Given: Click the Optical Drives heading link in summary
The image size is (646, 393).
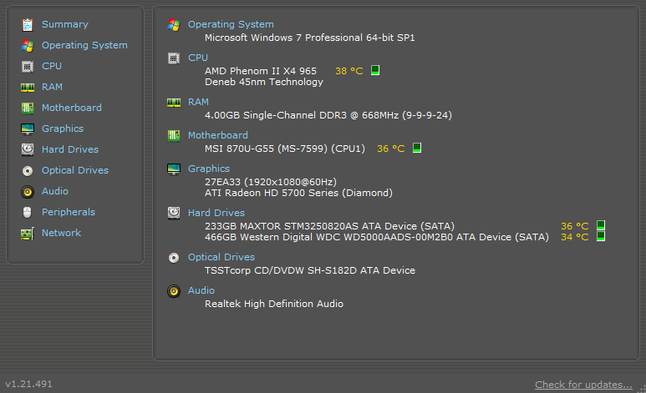Looking at the screenshot, I should pos(221,257).
